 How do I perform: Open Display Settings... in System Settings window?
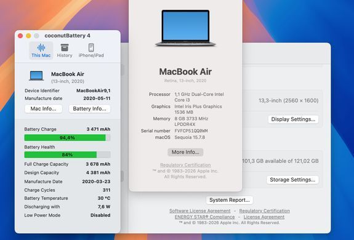(293, 119)
